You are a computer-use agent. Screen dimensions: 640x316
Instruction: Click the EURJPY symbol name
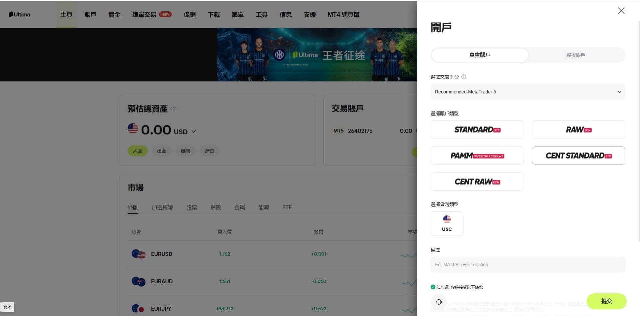(x=161, y=309)
